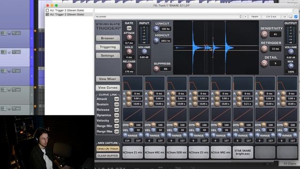The width and height of the screenshot is (300, 169).
Task: Click the CLEAR BUFFER button
Action: [108, 155]
